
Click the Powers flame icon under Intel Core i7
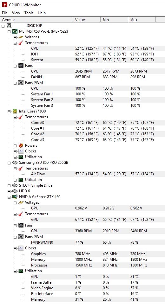pyautogui.click(x=21, y=145)
